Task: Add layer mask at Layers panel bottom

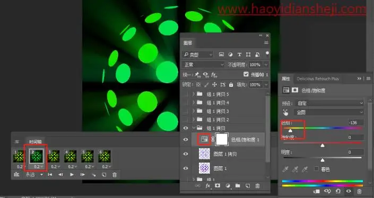Action: pos(218,186)
